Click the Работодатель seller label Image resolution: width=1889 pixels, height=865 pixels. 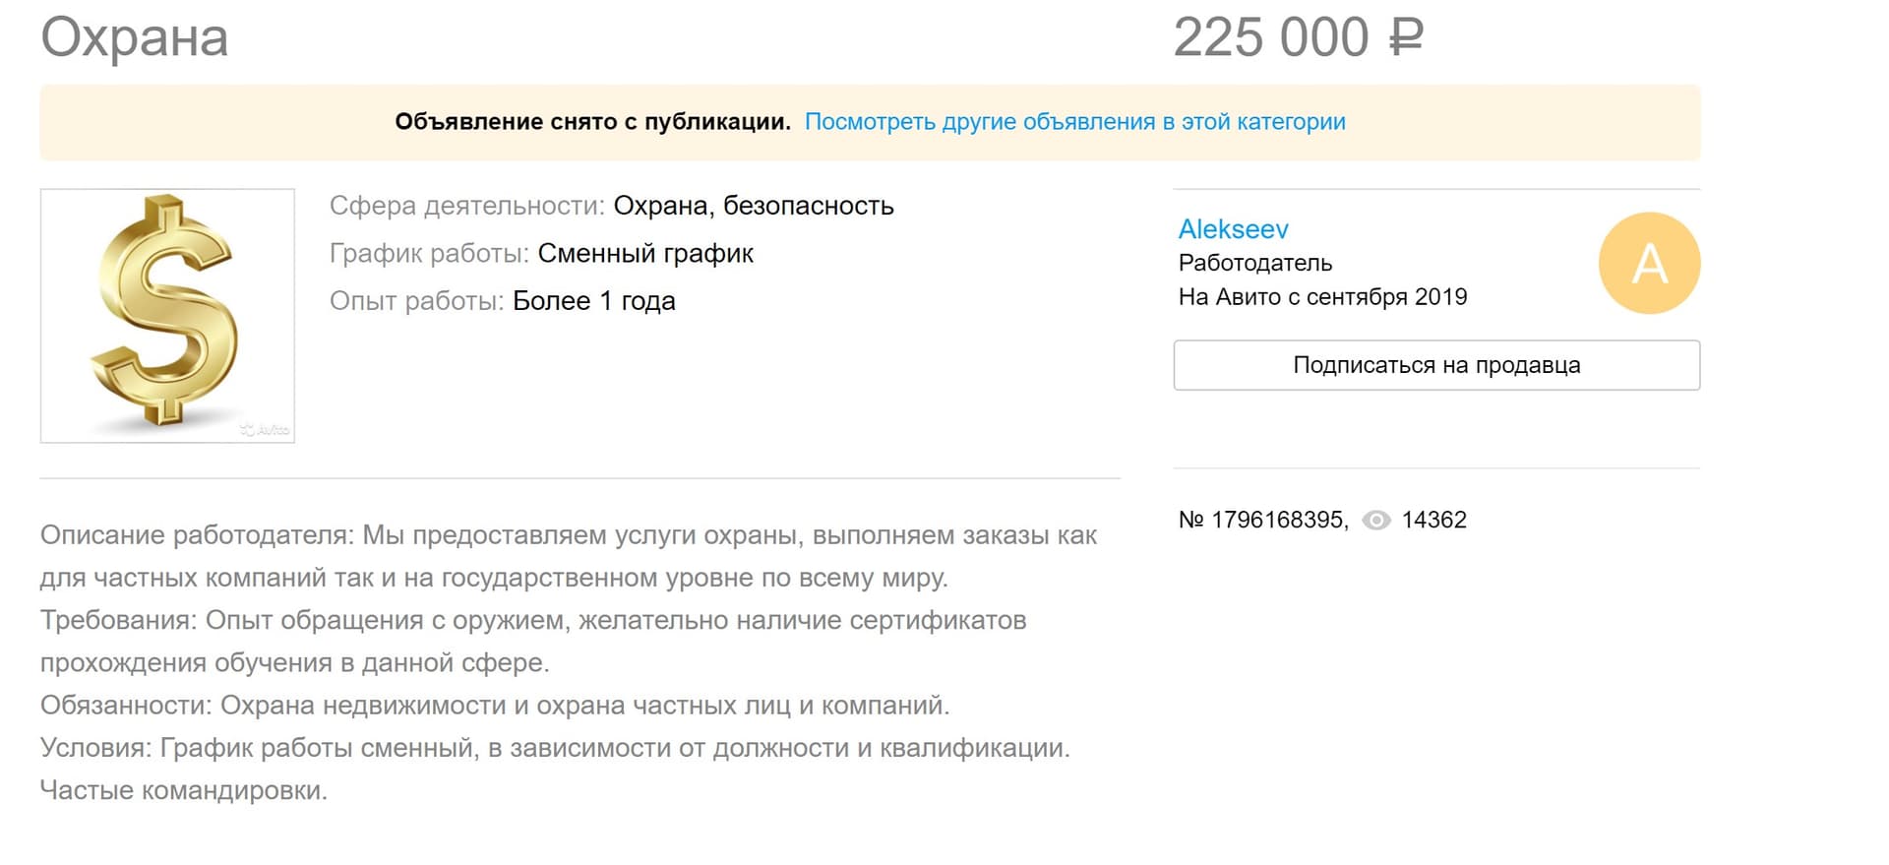pos(1255,263)
